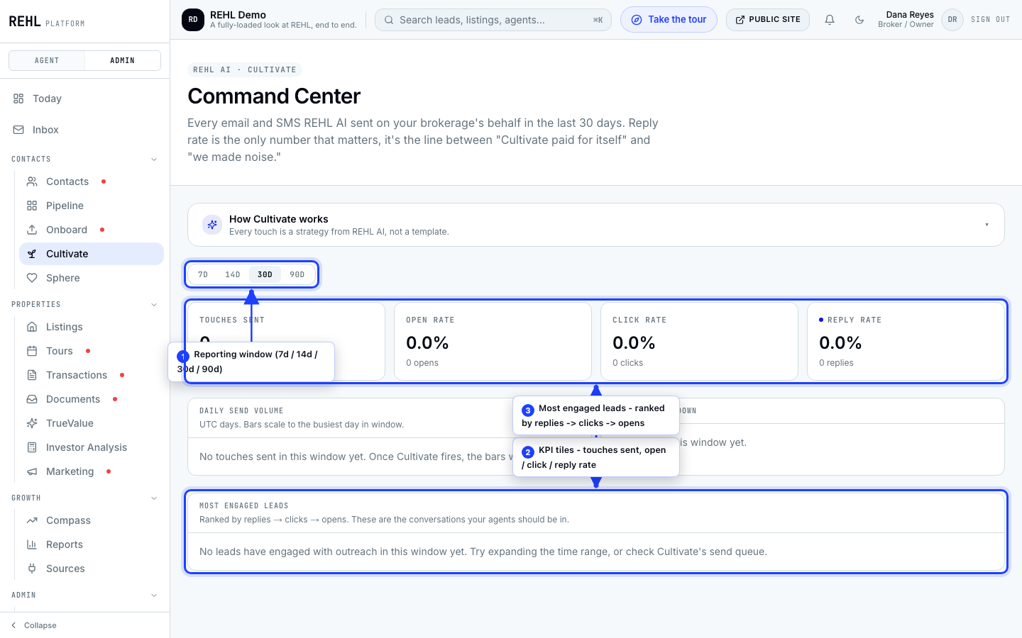Collapse the Contacts sidebar section
The image size is (1022, 638).
tap(154, 159)
